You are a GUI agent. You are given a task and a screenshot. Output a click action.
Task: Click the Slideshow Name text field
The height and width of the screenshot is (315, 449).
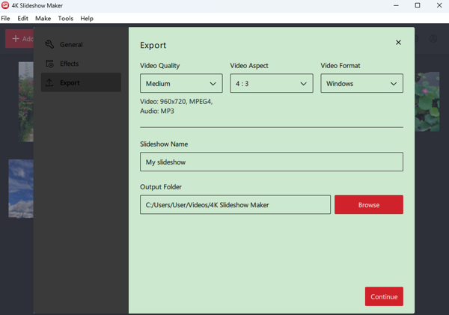point(271,162)
